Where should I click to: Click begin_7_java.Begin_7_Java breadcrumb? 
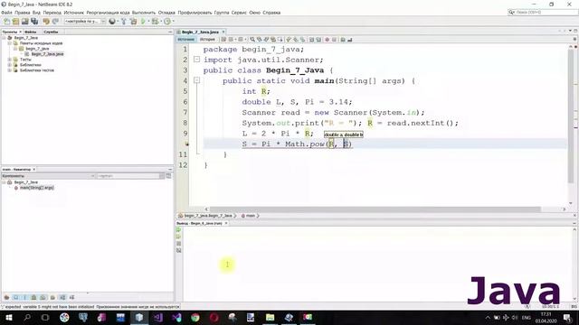coord(208,216)
